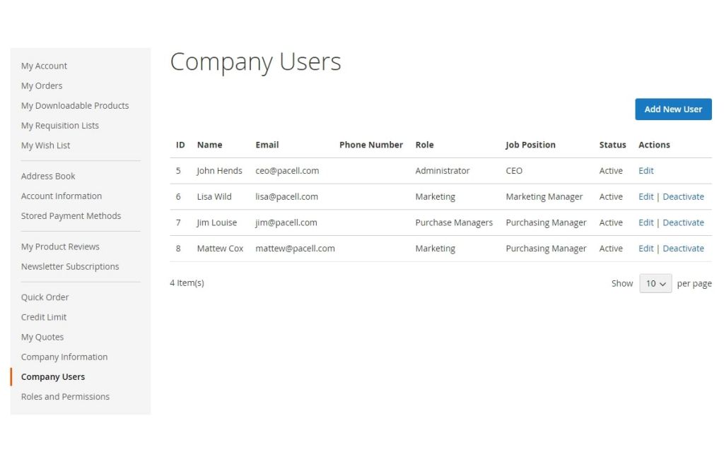Click the jim@pacell.com email cell
The image size is (724, 459).
[286, 222]
